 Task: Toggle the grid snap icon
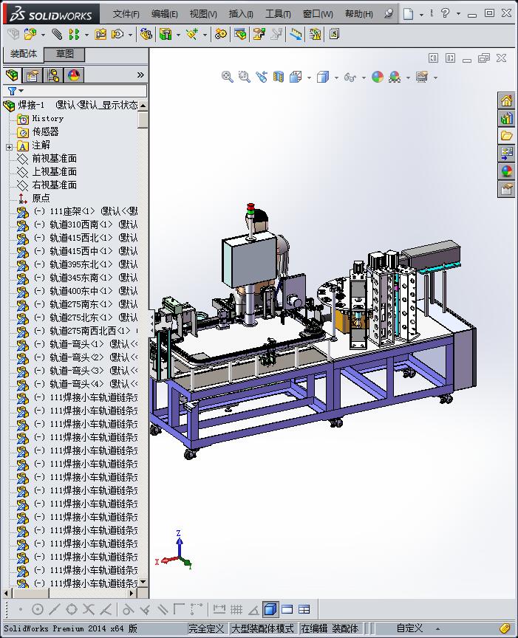(236, 609)
